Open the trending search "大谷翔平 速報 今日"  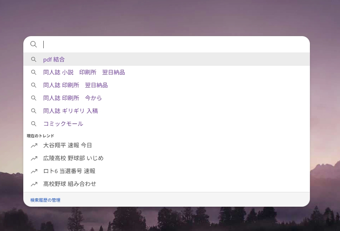click(x=67, y=145)
